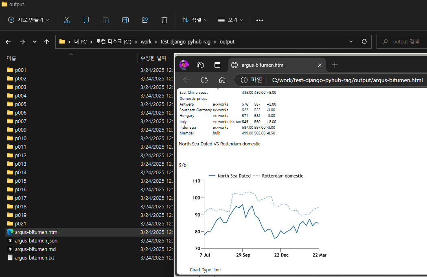Refresh the Explorer folder view

364,41
